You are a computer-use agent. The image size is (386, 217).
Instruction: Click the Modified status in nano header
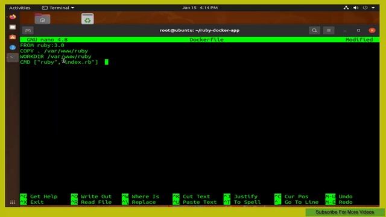point(359,40)
